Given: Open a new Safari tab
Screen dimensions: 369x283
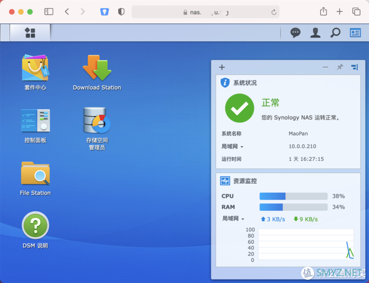Looking at the screenshot, I should point(339,11).
